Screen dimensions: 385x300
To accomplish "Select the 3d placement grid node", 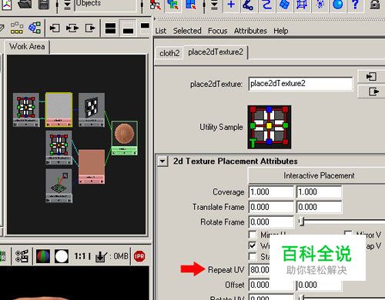I will tap(59, 185).
